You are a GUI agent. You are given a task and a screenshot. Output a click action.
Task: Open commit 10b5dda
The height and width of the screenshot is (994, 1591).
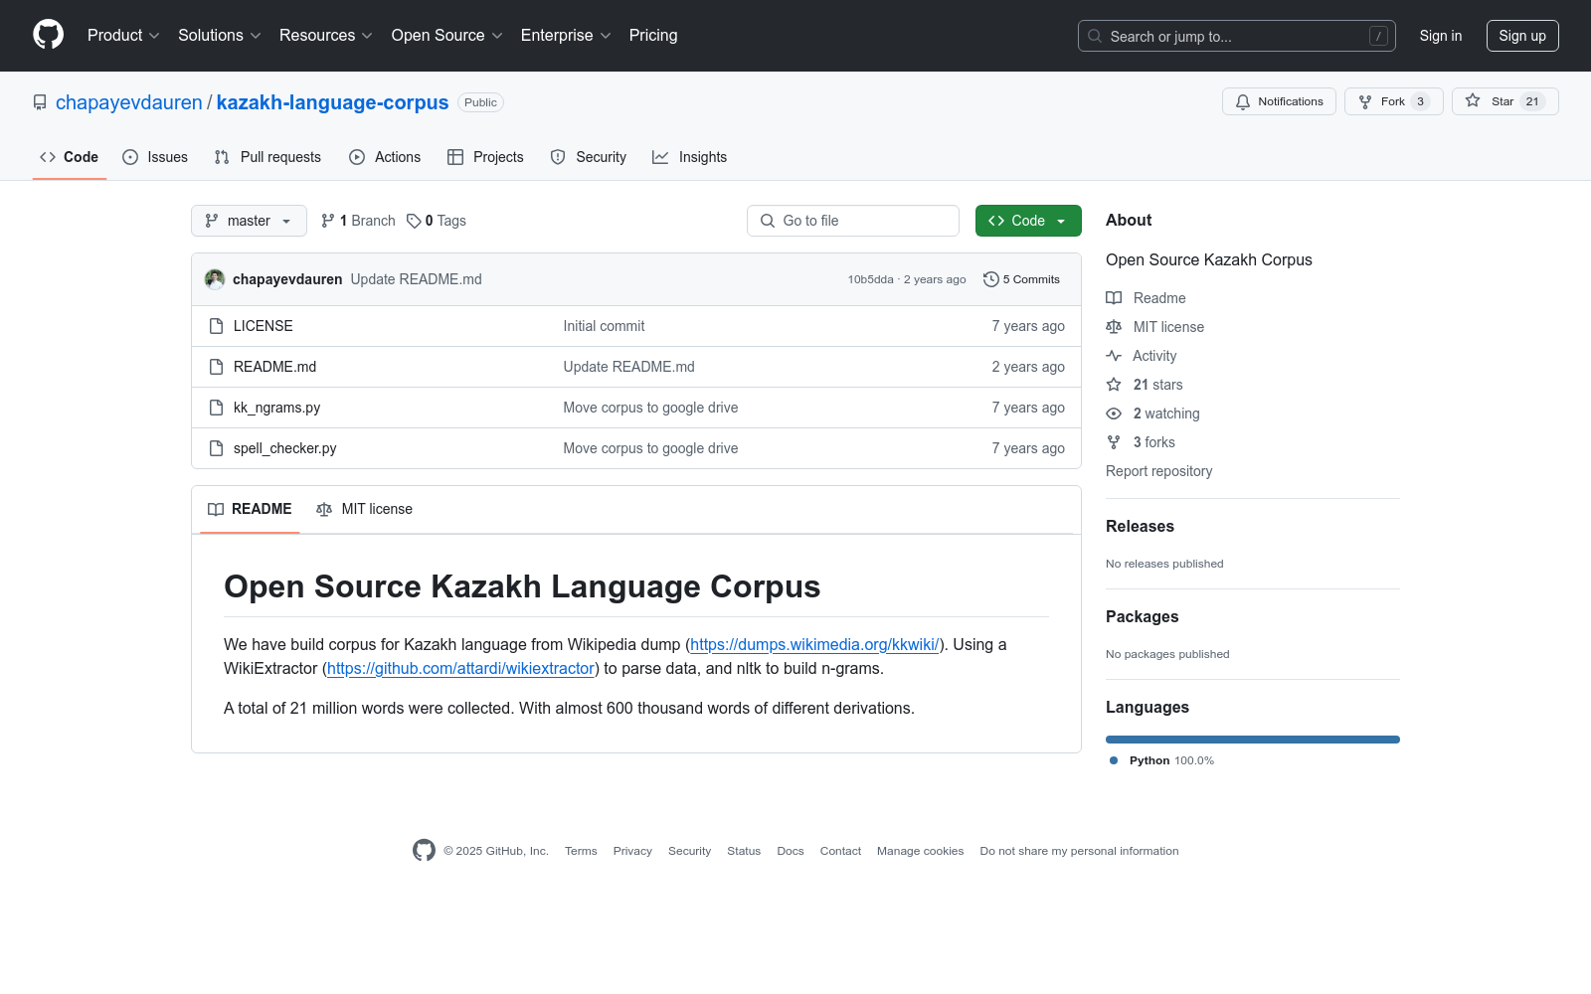pos(870,279)
